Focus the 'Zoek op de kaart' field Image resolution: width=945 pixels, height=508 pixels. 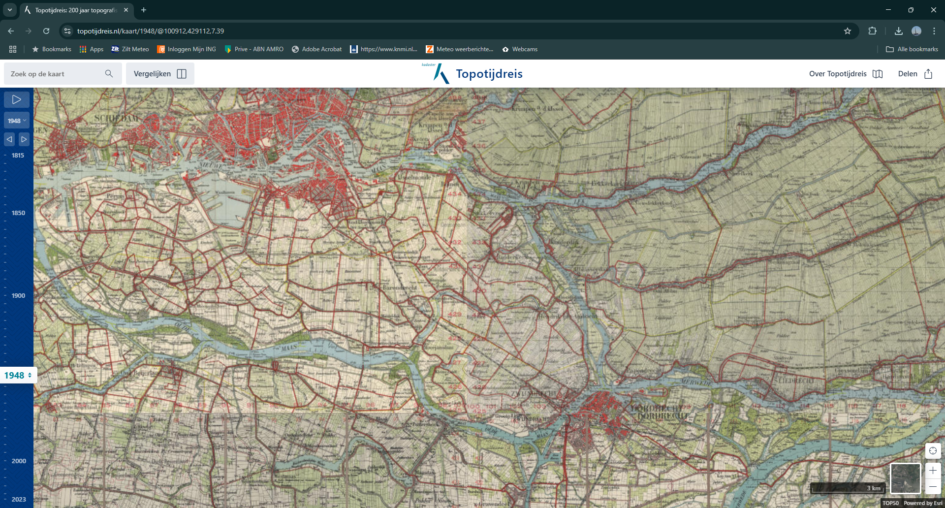click(54, 74)
